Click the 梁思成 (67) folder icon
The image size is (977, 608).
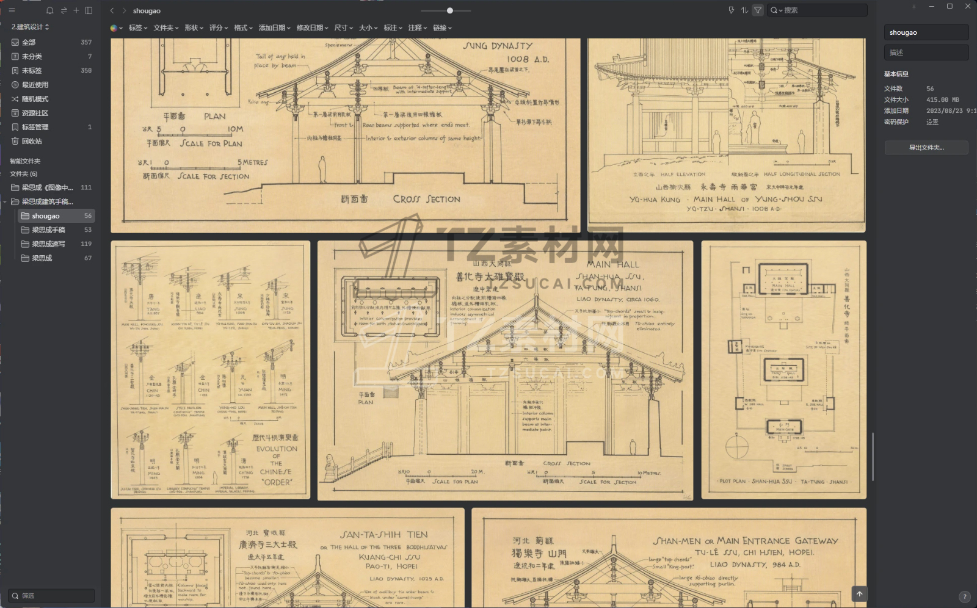click(25, 258)
